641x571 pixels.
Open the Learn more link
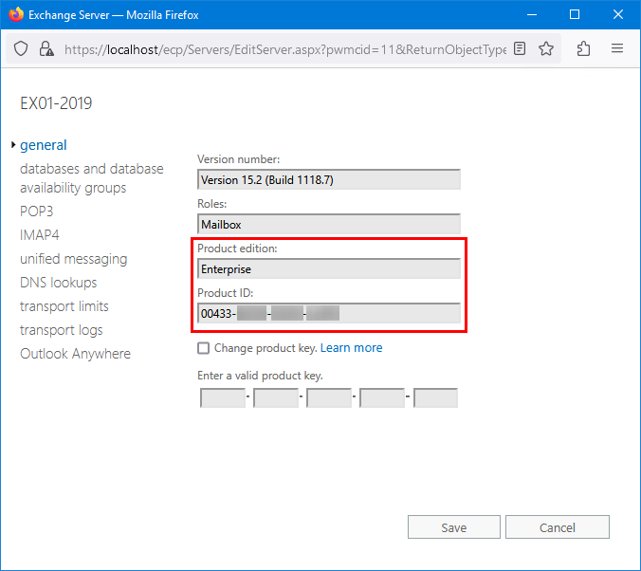[351, 348]
